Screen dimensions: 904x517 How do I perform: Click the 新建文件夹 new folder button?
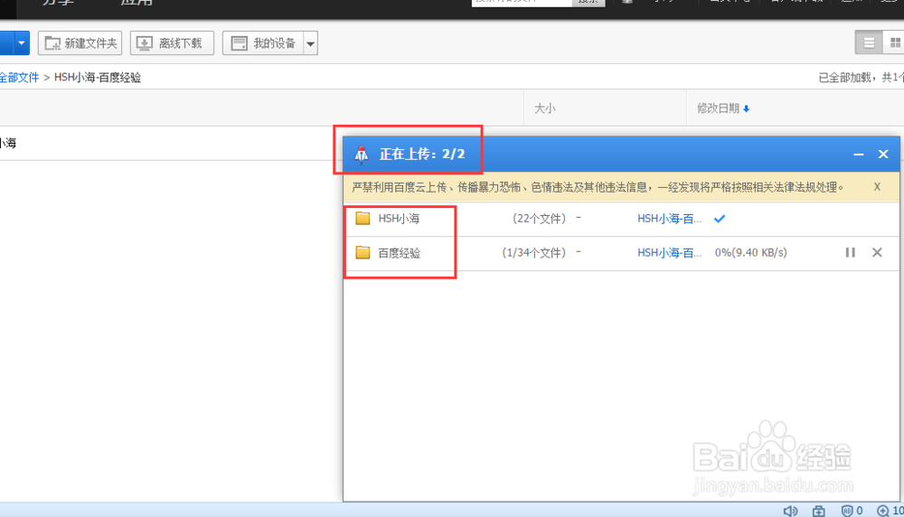point(80,43)
